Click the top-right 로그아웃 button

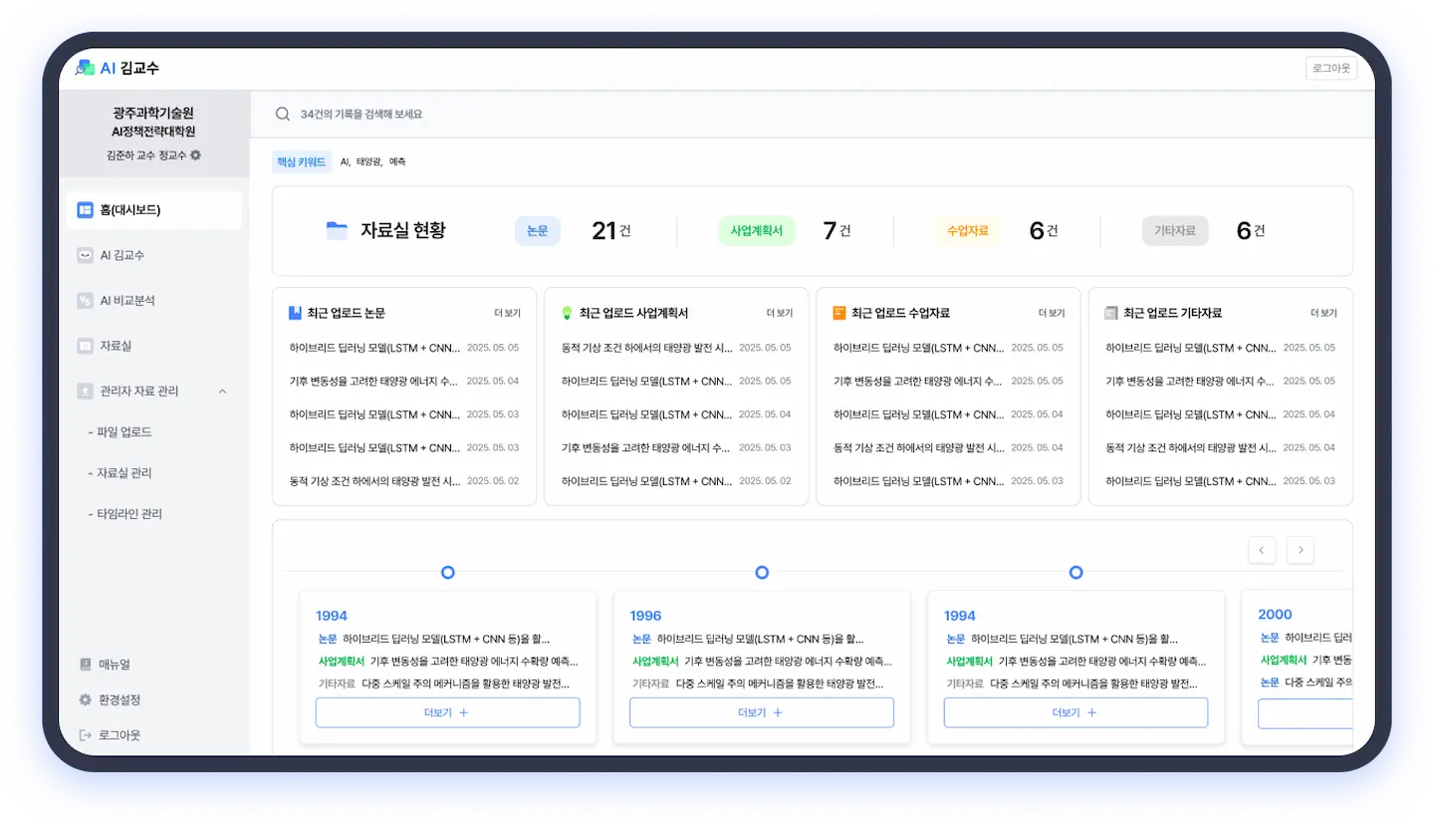click(1330, 68)
